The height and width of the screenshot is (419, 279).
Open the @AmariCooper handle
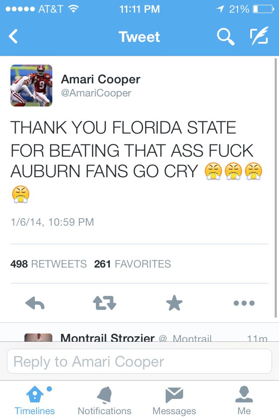tap(96, 93)
